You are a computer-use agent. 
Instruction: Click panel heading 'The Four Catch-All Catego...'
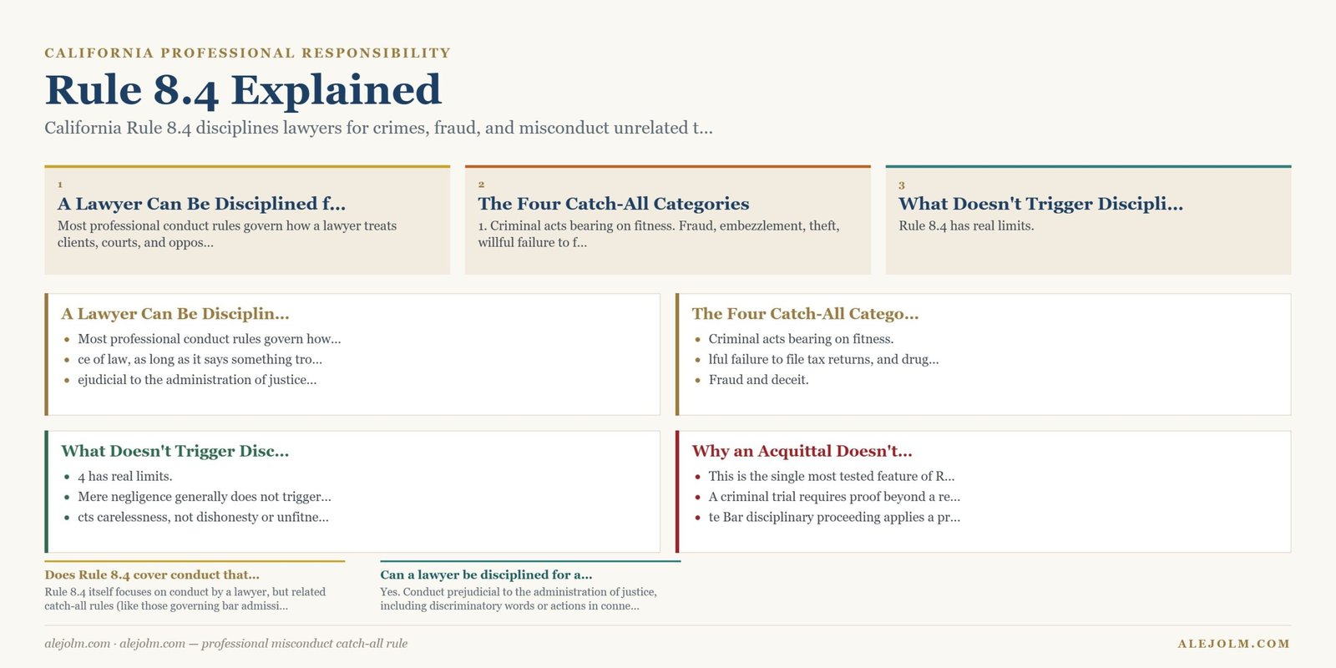click(x=805, y=314)
